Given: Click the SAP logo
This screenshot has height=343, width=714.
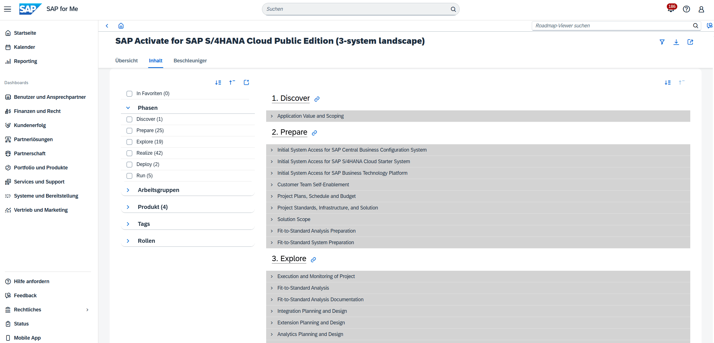Looking at the screenshot, I should click(x=30, y=9).
